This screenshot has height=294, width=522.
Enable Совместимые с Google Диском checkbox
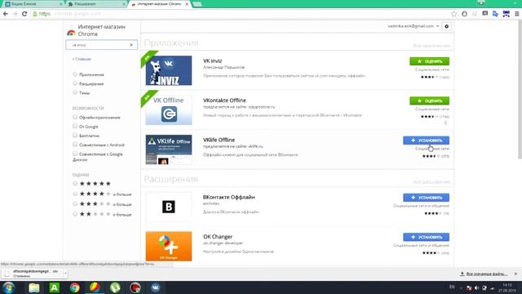[75, 154]
